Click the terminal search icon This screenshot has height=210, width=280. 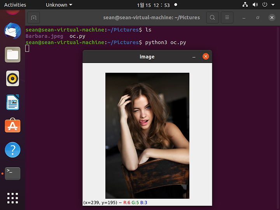point(212,17)
